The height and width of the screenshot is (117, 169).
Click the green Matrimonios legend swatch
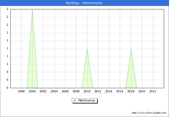pos(75,101)
